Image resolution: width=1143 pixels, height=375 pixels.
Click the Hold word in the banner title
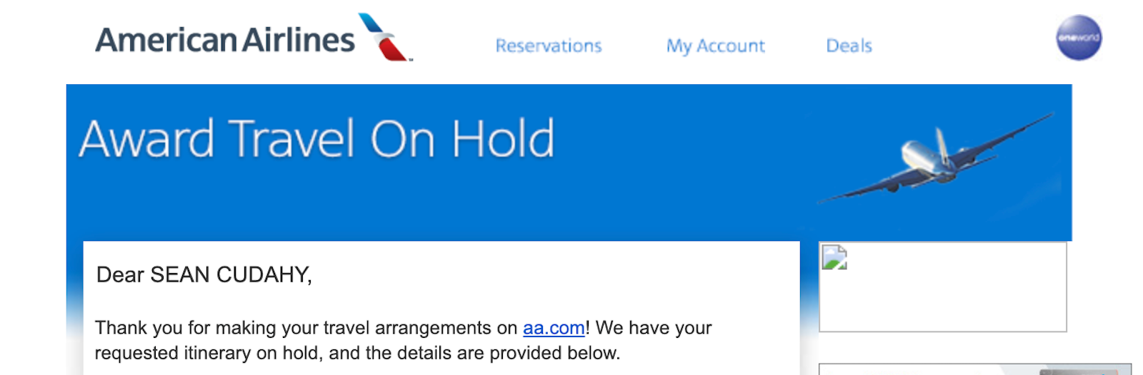(x=503, y=138)
